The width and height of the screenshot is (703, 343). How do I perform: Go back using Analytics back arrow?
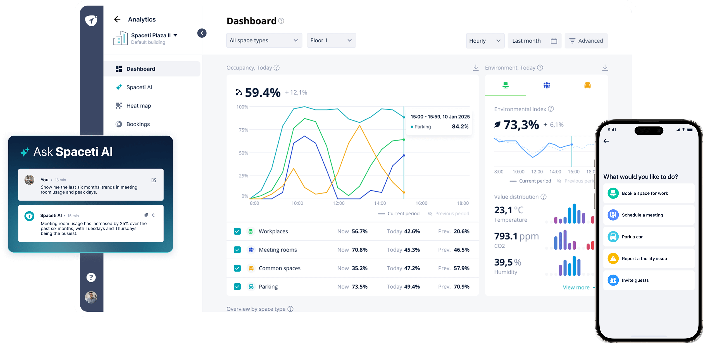point(117,19)
